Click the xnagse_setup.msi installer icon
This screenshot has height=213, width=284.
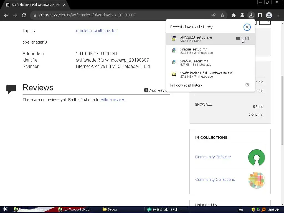coord(174,50)
